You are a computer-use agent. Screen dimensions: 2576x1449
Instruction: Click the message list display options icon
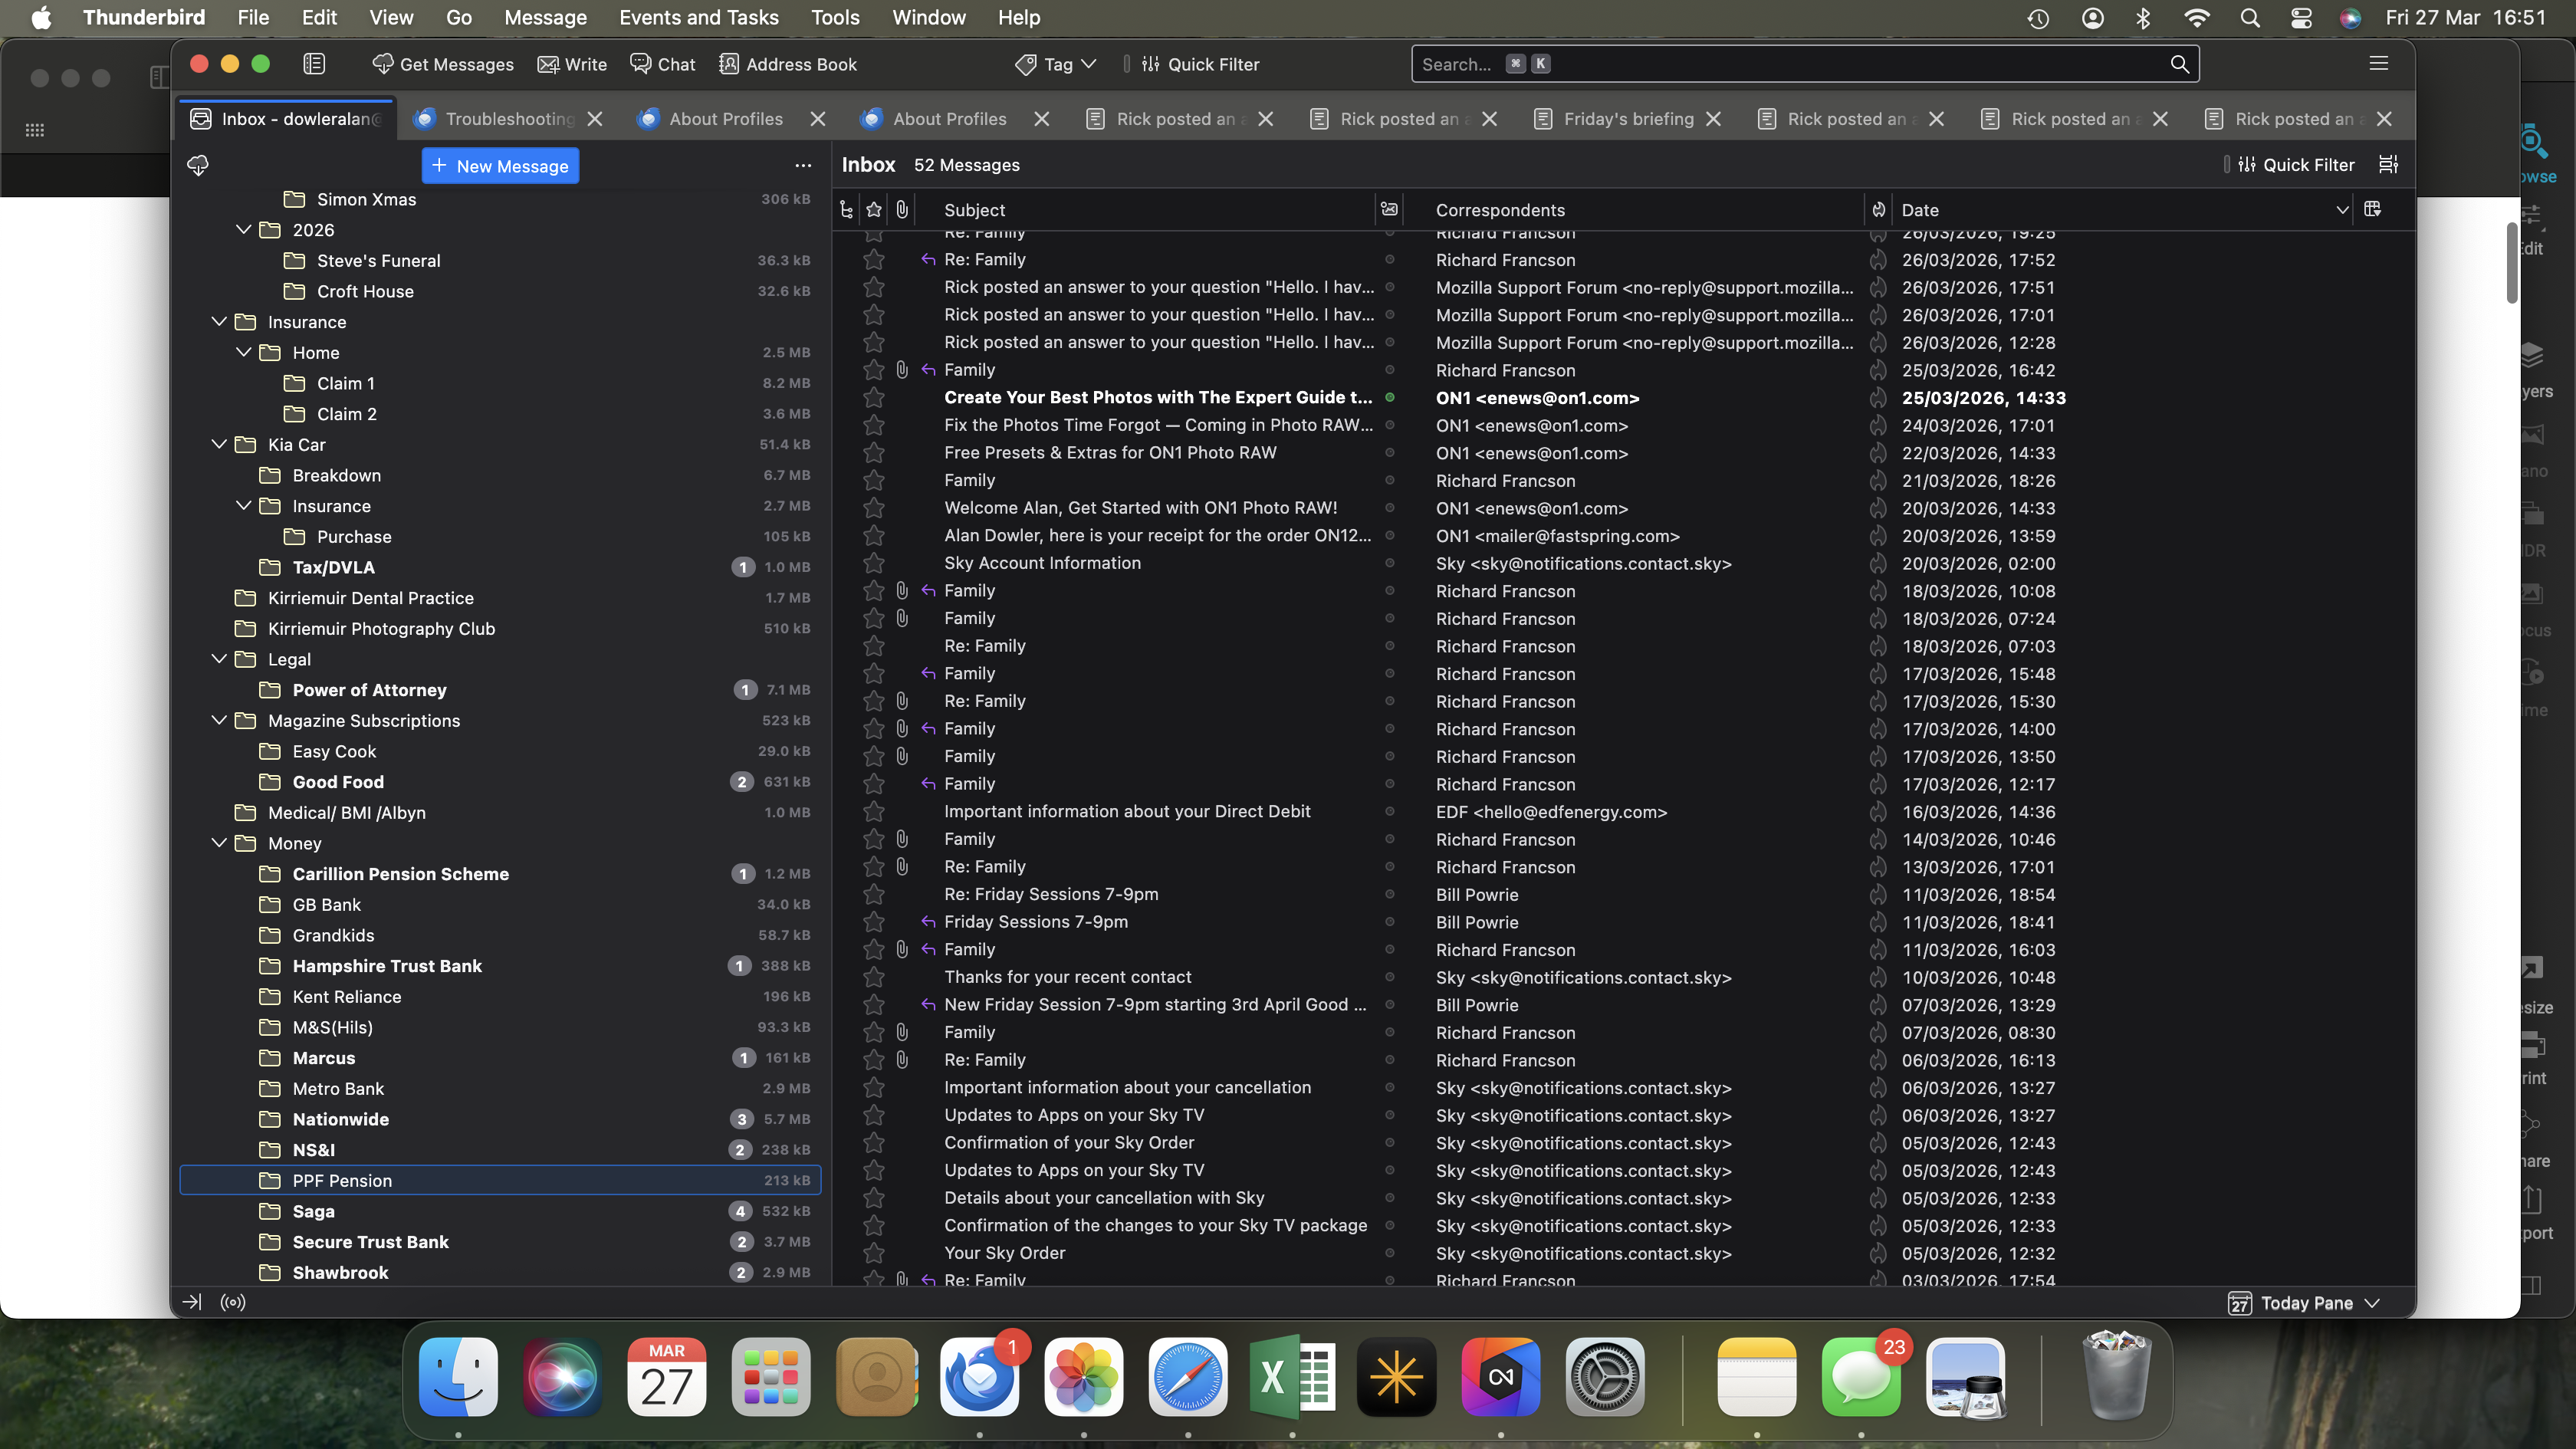click(2389, 165)
